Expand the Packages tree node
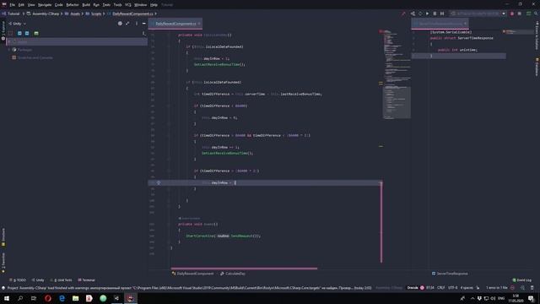This screenshot has height=304, width=540. point(9,50)
